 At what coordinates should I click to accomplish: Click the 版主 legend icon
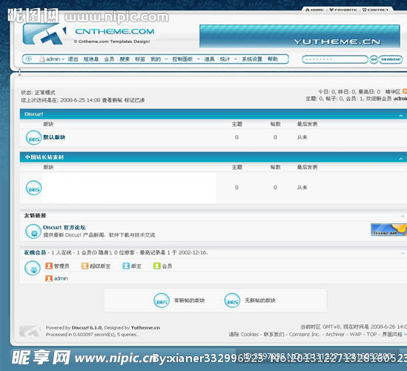tap(126, 266)
